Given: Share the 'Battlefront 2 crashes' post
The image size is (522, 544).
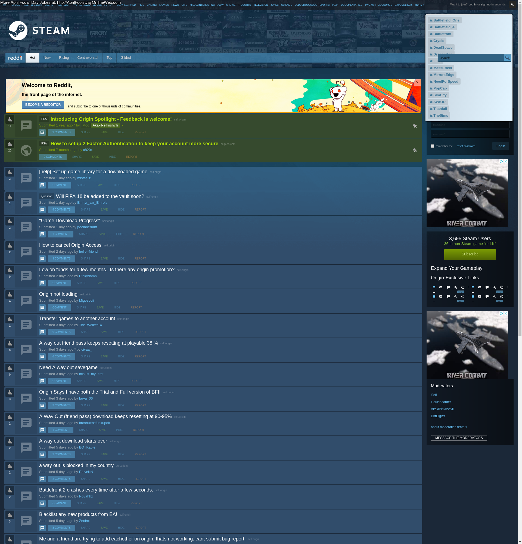Looking at the screenshot, I should (x=81, y=503).
